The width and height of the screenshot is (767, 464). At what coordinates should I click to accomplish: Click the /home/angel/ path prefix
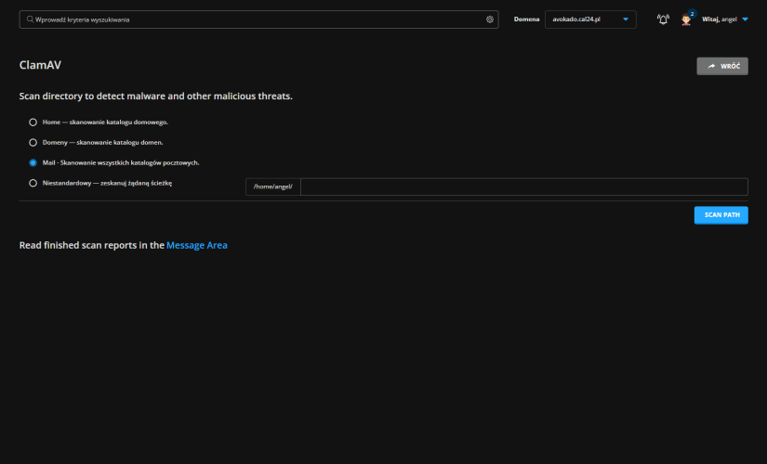pos(273,187)
